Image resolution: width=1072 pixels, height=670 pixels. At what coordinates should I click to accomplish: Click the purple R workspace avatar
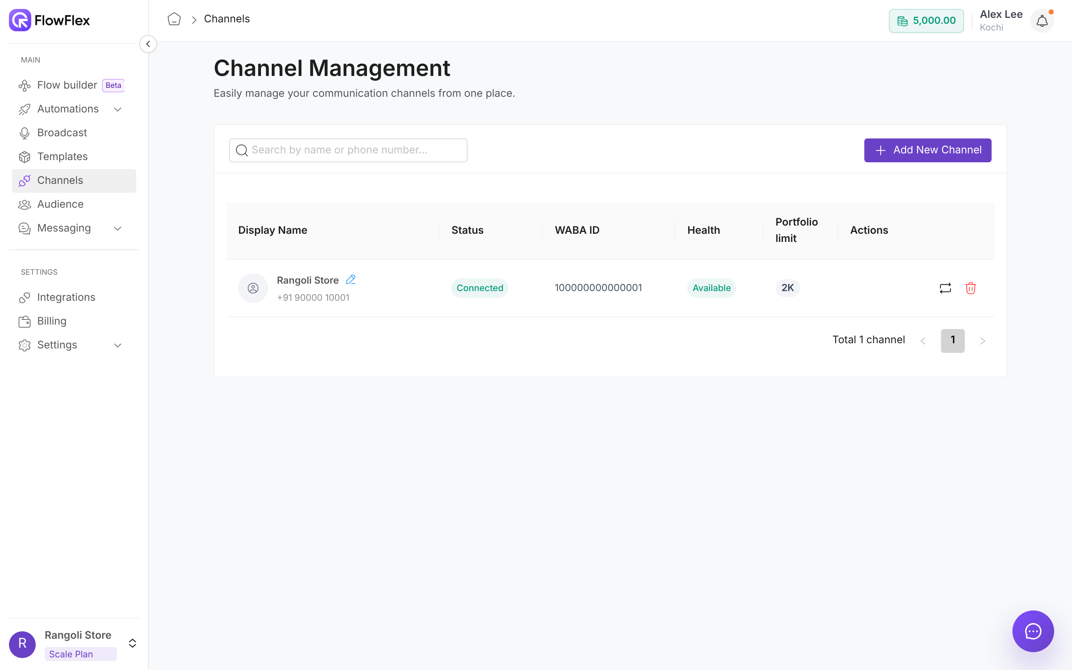pos(22,644)
